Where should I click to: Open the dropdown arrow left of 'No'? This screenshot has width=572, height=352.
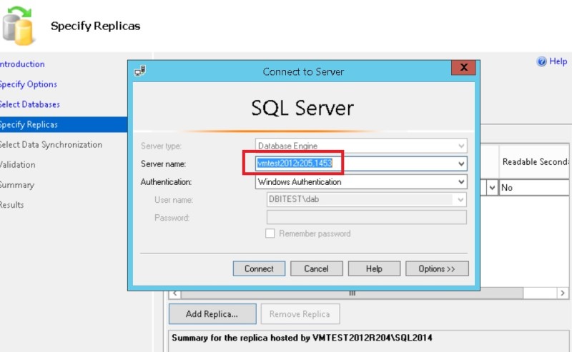[492, 188]
